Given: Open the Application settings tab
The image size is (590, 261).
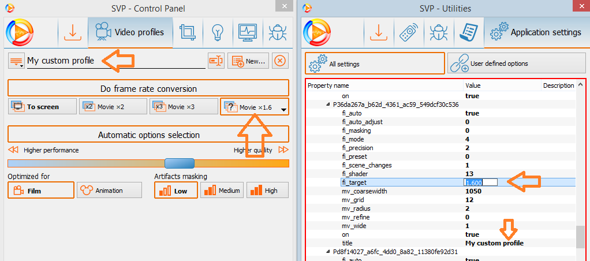Looking at the screenshot, I should coord(535,32).
